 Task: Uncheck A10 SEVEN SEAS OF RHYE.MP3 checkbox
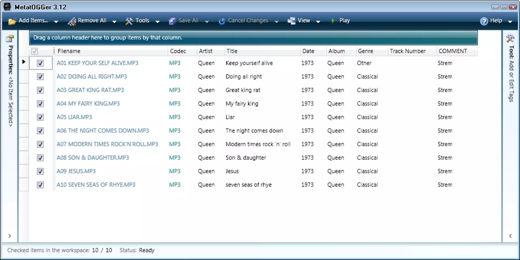point(40,185)
